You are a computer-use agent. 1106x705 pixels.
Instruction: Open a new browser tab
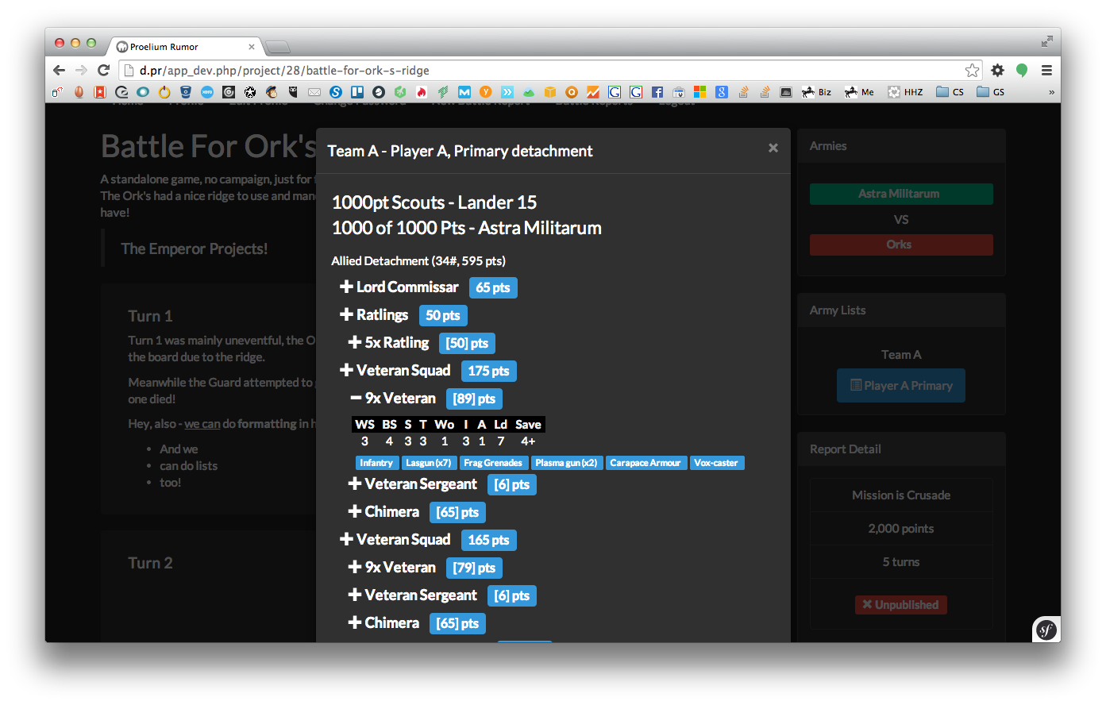(x=278, y=47)
